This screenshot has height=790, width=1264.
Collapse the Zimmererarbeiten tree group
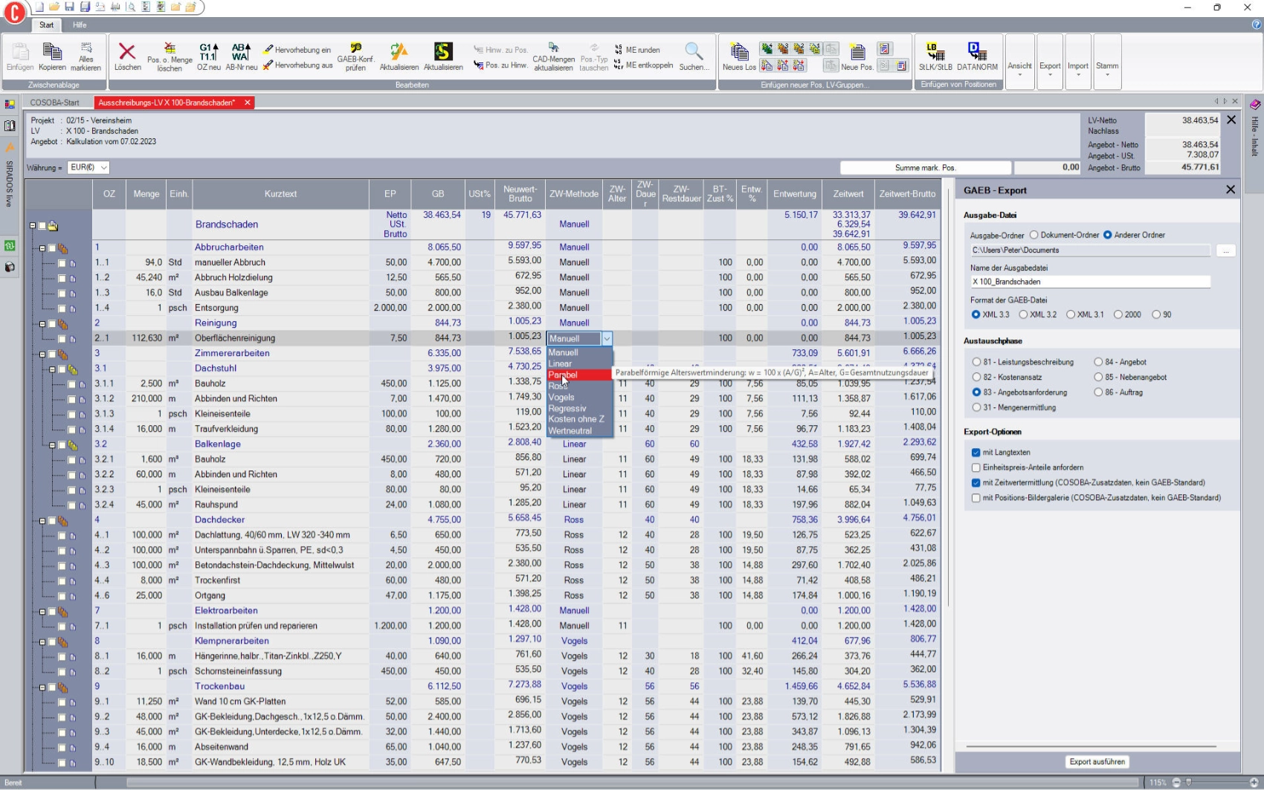click(42, 354)
